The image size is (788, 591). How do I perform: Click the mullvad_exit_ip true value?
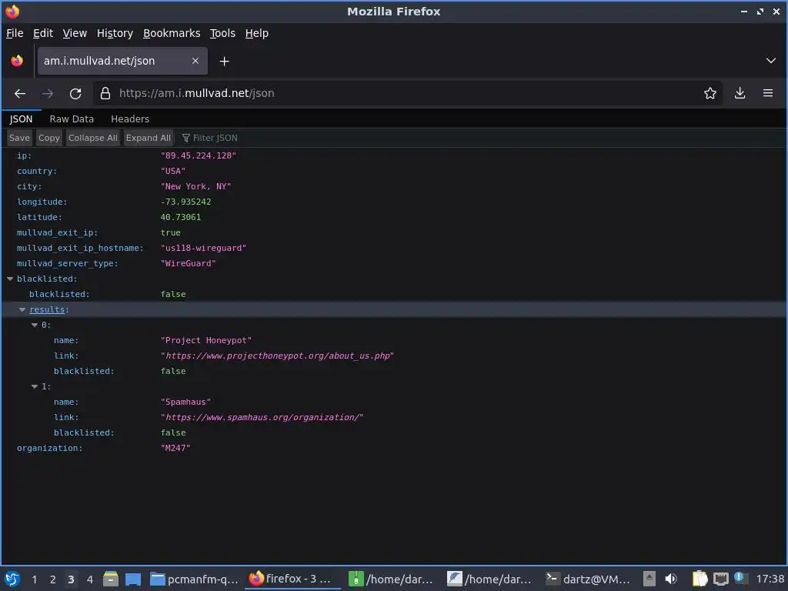click(170, 232)
